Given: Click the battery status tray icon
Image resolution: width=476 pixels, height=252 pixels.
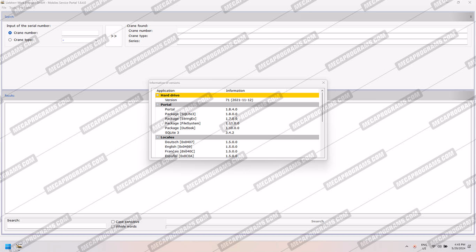Looking at the screenshot, I should (x=446, y=246).
